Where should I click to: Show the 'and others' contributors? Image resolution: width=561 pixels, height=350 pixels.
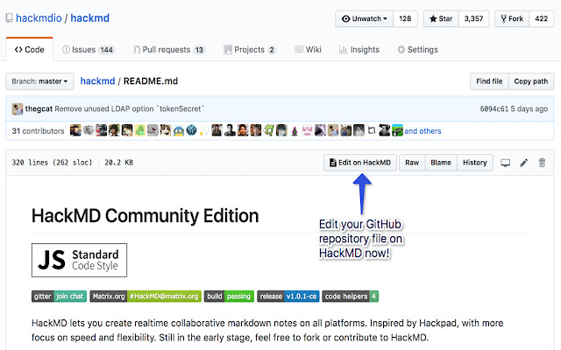pyautogui.click(x=423, y=131)
